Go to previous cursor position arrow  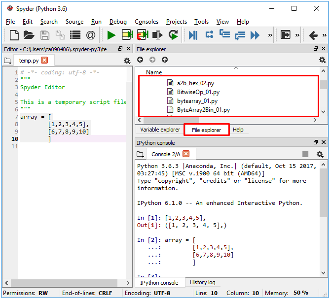click(313, 35)
